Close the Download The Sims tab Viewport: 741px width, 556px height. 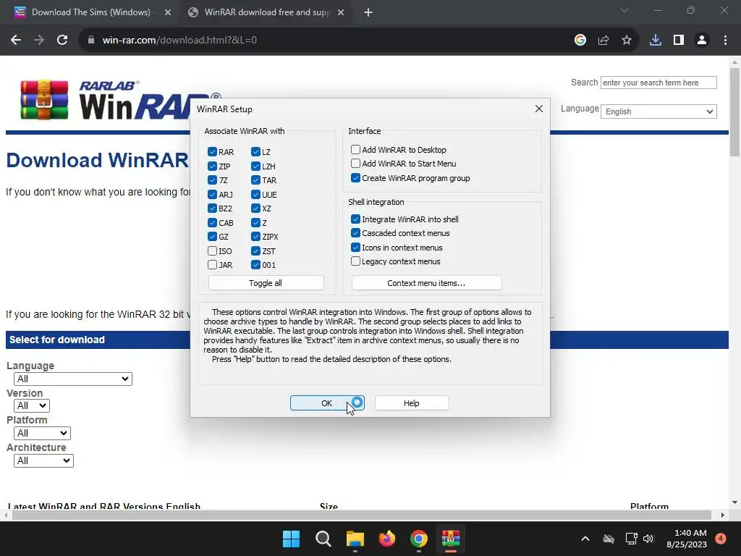pos(168,13)
